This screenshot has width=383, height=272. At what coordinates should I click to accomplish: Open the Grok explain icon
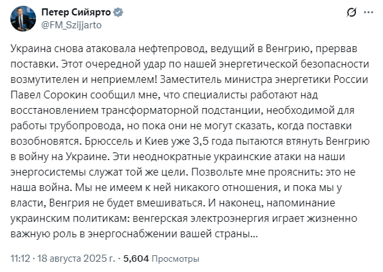point(351,12)
